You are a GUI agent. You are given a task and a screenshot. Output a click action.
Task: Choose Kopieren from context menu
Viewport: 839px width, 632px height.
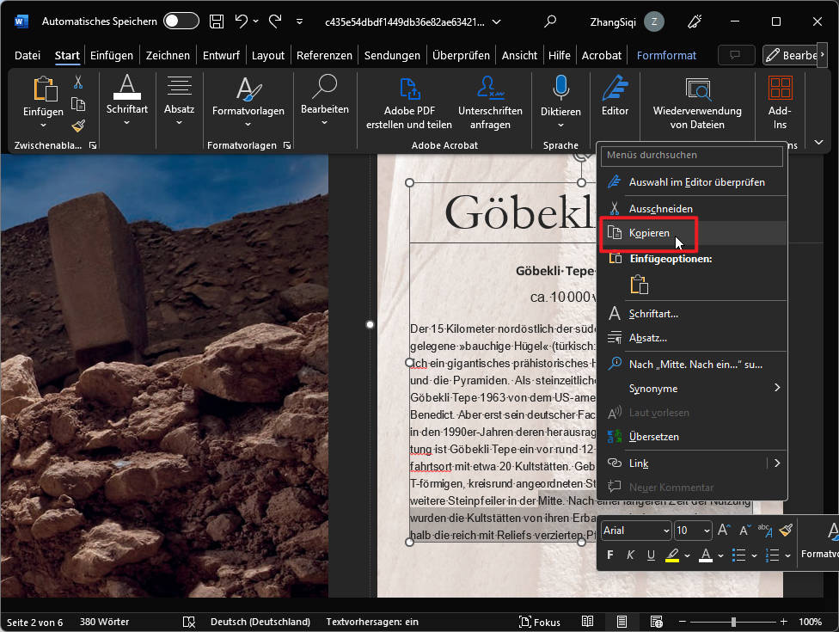click(692, 233)
